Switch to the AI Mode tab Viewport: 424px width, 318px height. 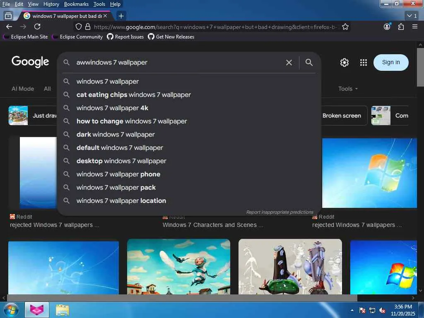coord(23,89)
